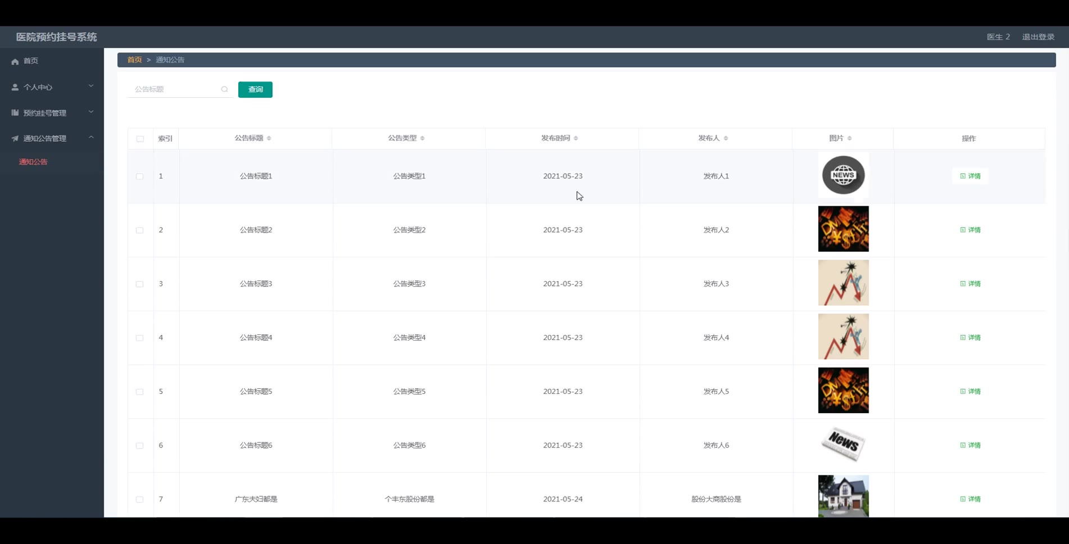Open the NEWS globe image in row 1
The width and height of the screenshot is (1069, 544).
coord(843,175)
